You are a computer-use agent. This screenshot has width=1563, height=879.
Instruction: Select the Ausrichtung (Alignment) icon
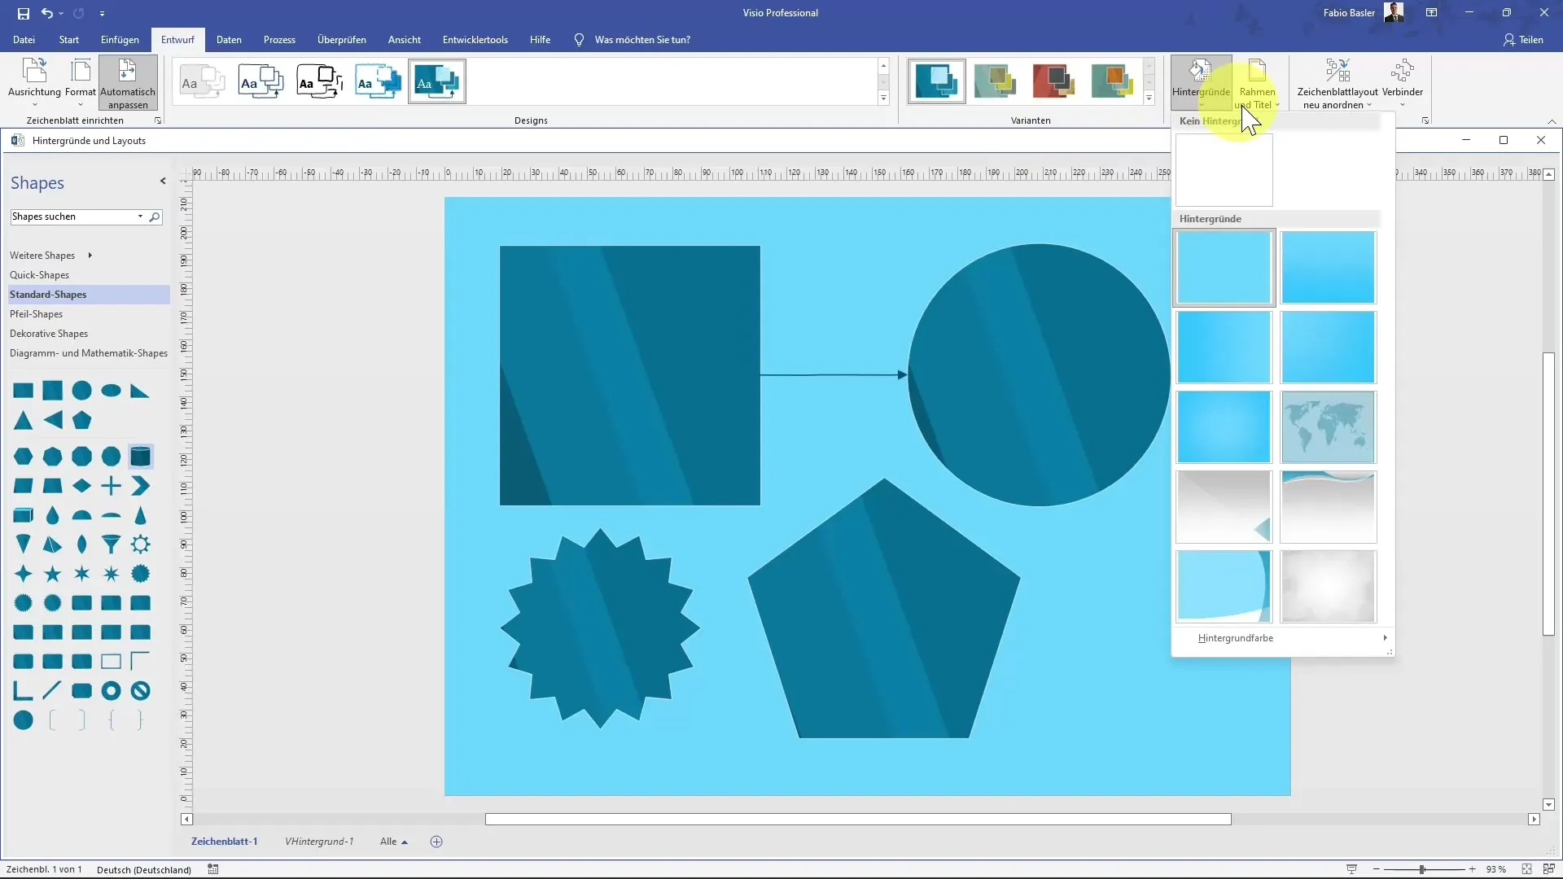coord(34,81)
